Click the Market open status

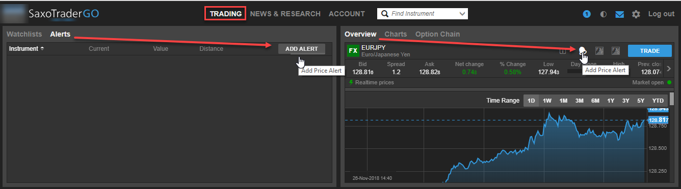[652, 82]
